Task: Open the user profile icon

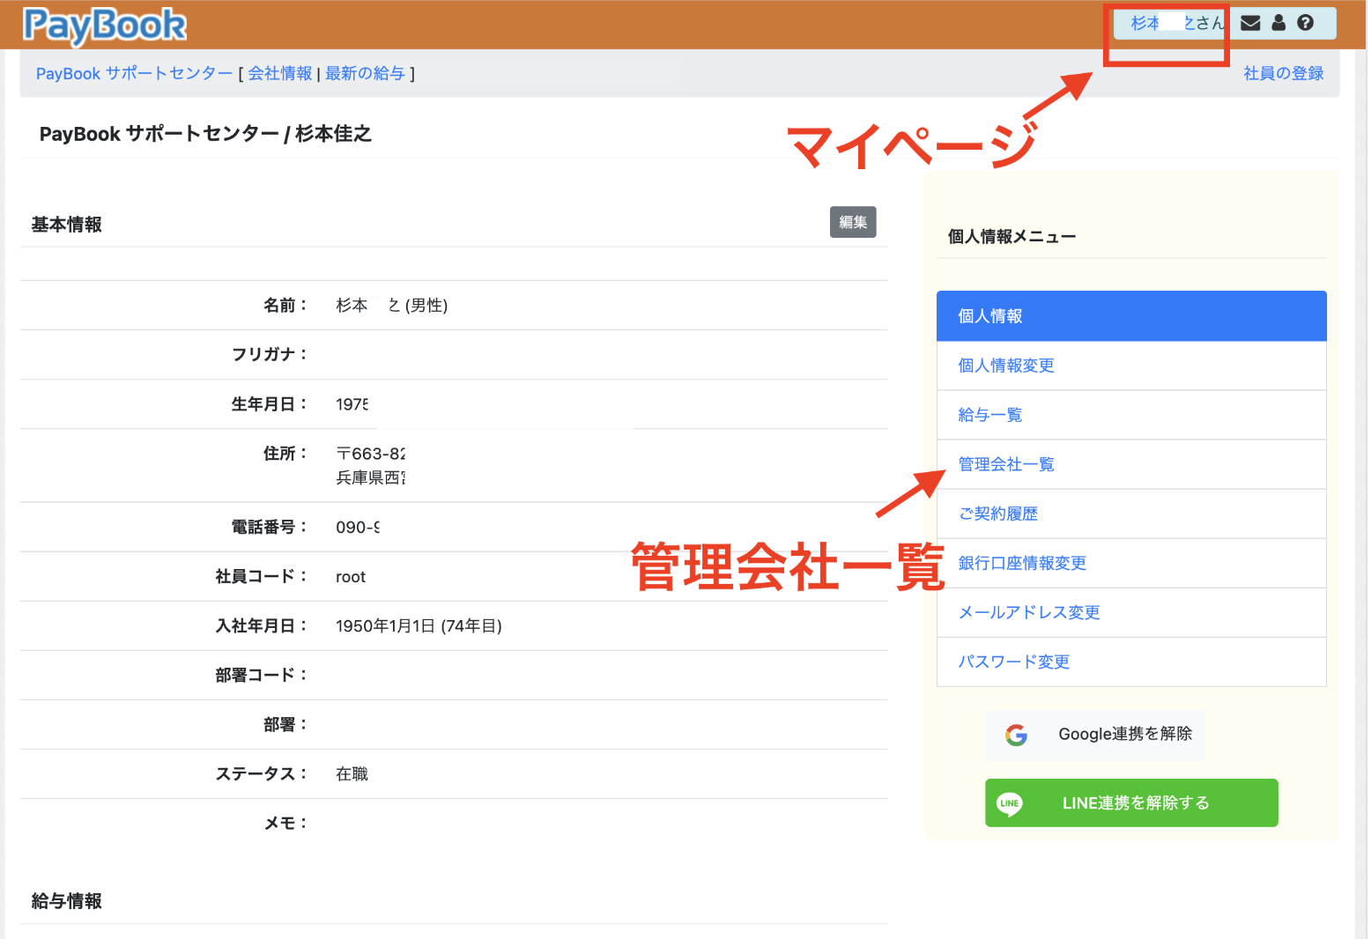Action: pyautogui.click(x=1278, y=23)
